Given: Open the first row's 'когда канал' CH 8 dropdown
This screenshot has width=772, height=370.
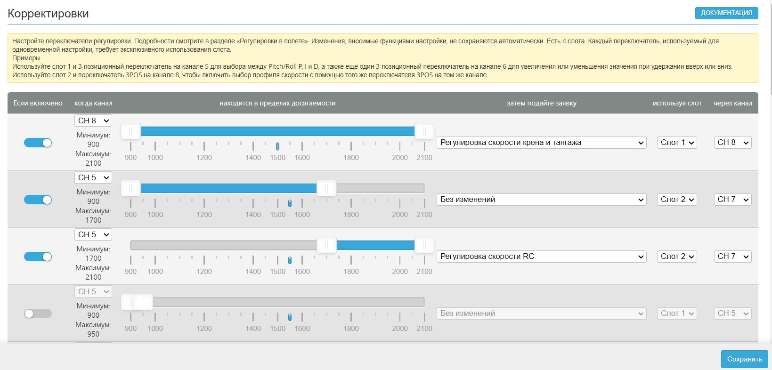Looking at the screenshot, I should [x=93, y=121].
